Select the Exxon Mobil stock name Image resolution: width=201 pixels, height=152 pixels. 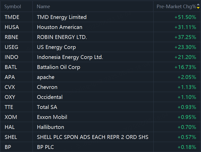point(52,117)
